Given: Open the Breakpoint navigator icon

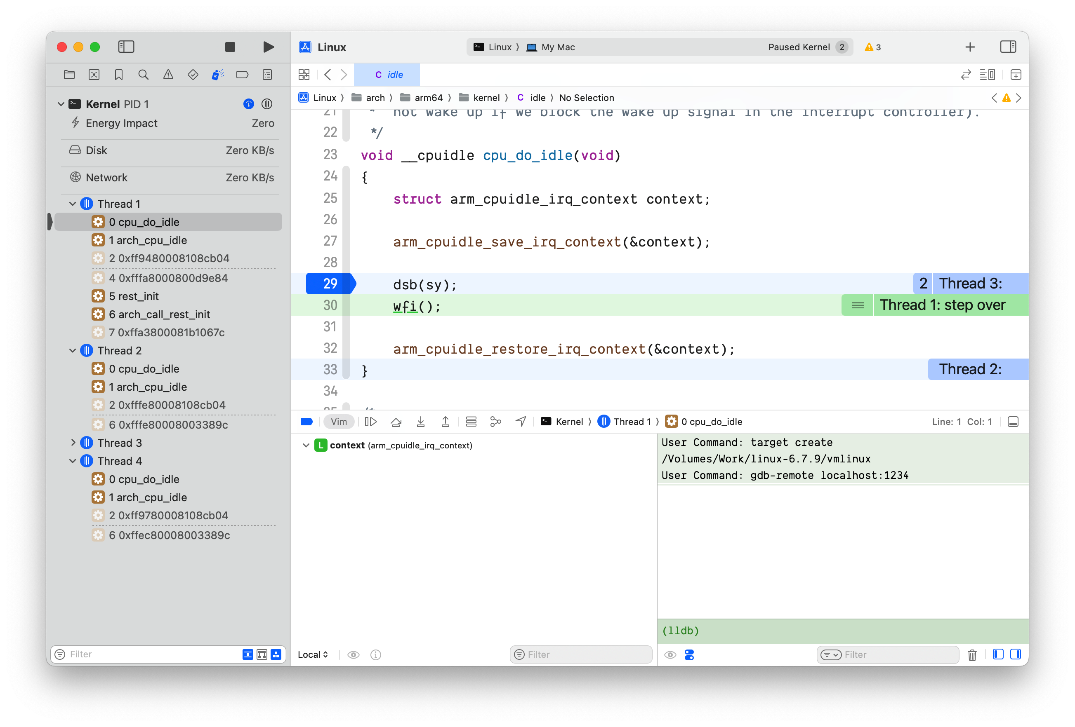Looking at the screenshot, I should [x=242, y=75].
